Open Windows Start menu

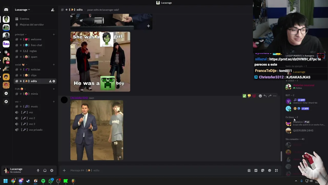(x=5, y=181)
